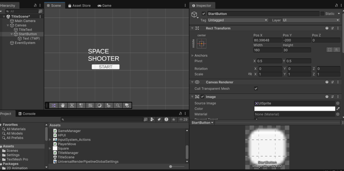Screen dimensions: 344x171
Task: Open the Layer UI dropdown
Action: (311, 20)
